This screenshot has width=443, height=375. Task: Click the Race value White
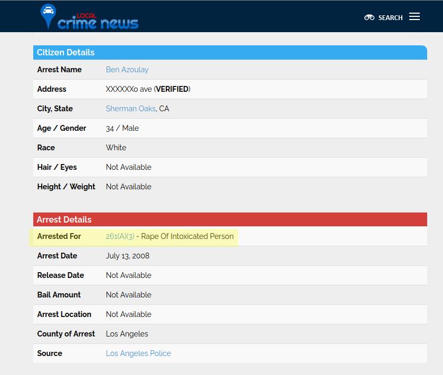click(116, 148)
